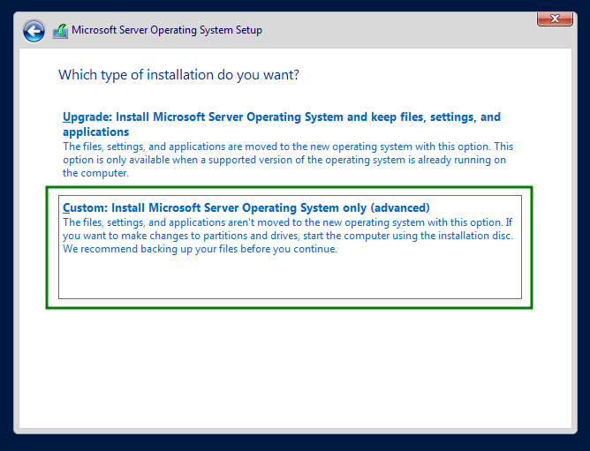This screenshot has width=590, height=451.
Task: Click the 'Microsoft Server Operating System Setup' title
Action: tap(167, 30)
